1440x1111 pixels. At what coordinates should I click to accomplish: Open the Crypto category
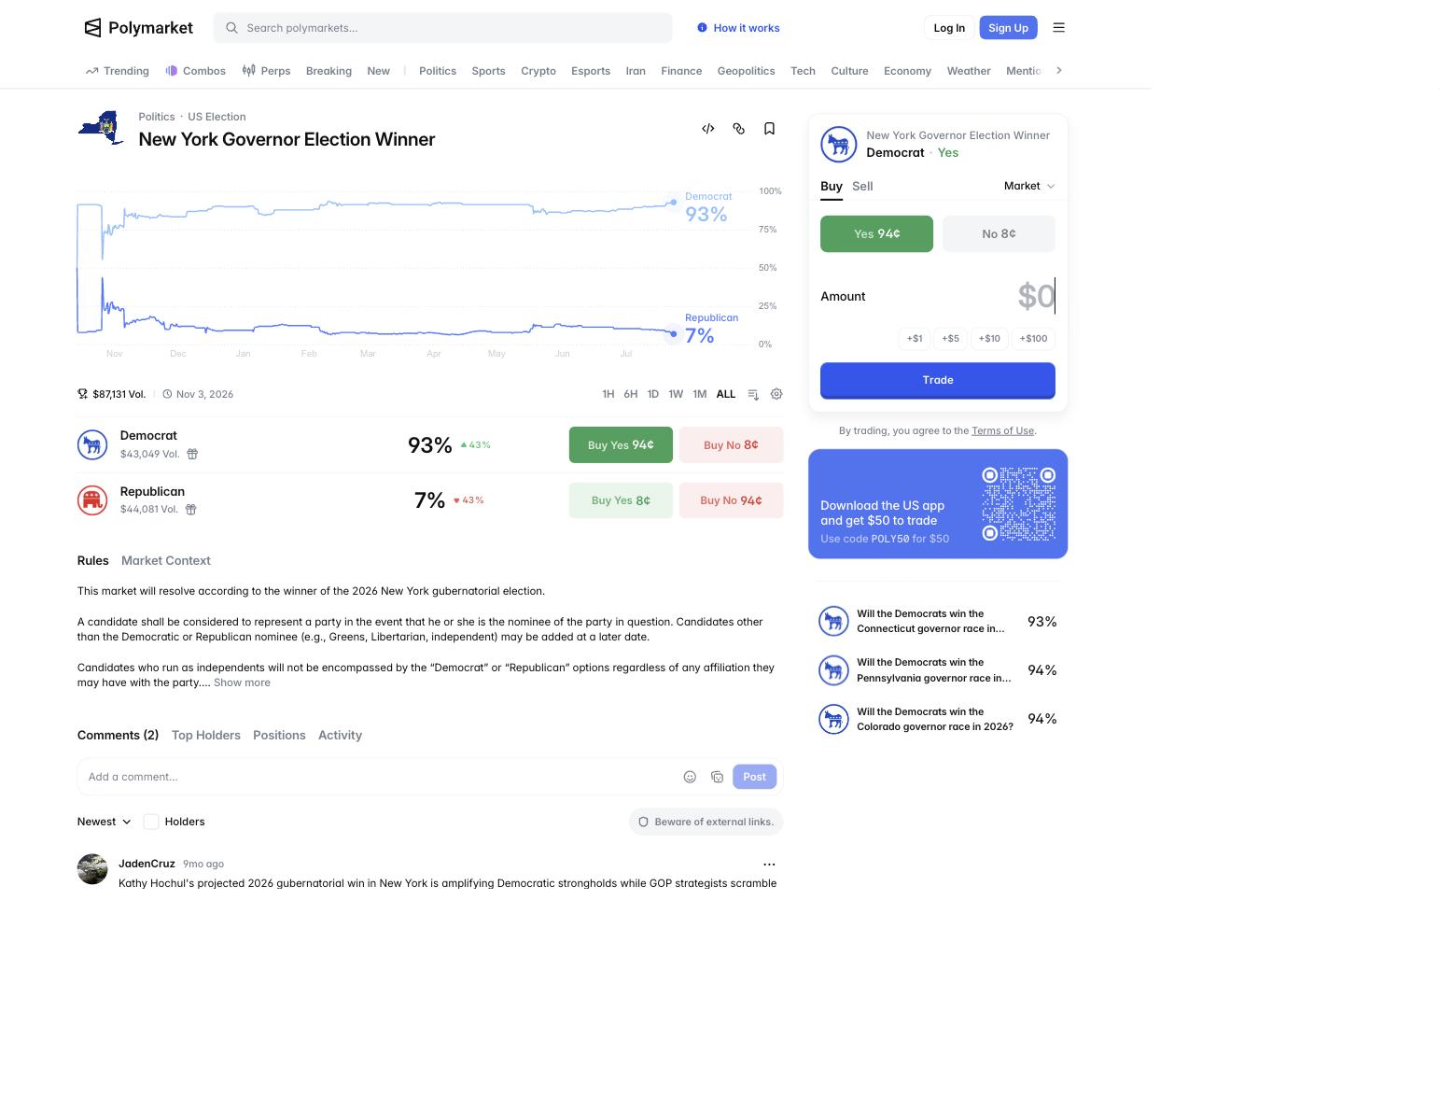tap(538, 71)
